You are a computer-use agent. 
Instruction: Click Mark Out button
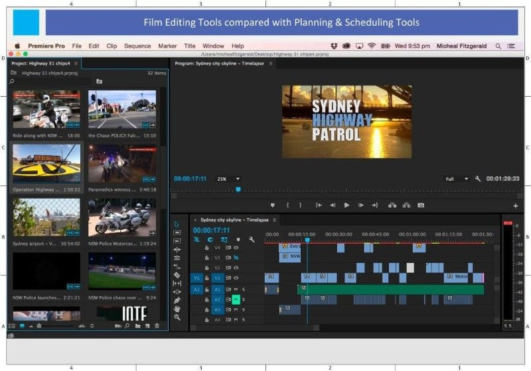(300, 205)
